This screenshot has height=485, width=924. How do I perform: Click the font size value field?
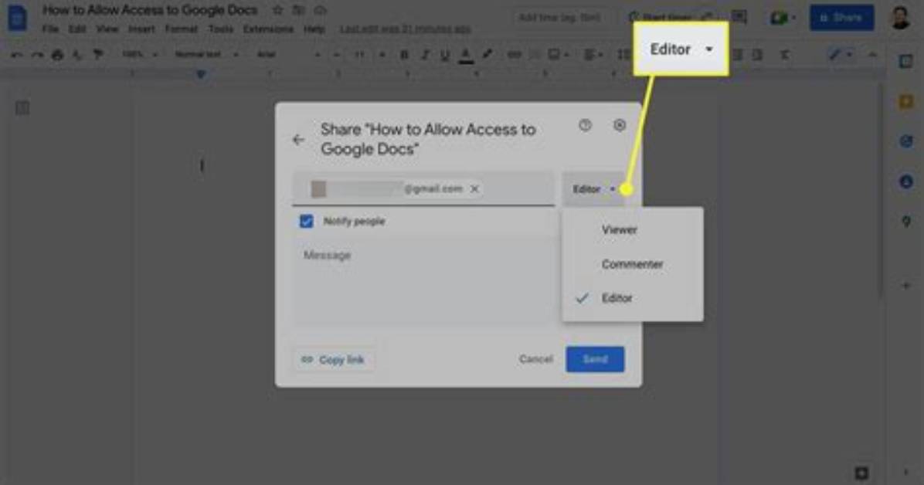359,55
